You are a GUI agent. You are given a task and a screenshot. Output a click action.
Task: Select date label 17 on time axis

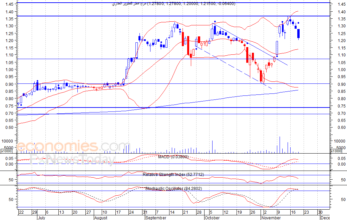(x=118, y=212)
